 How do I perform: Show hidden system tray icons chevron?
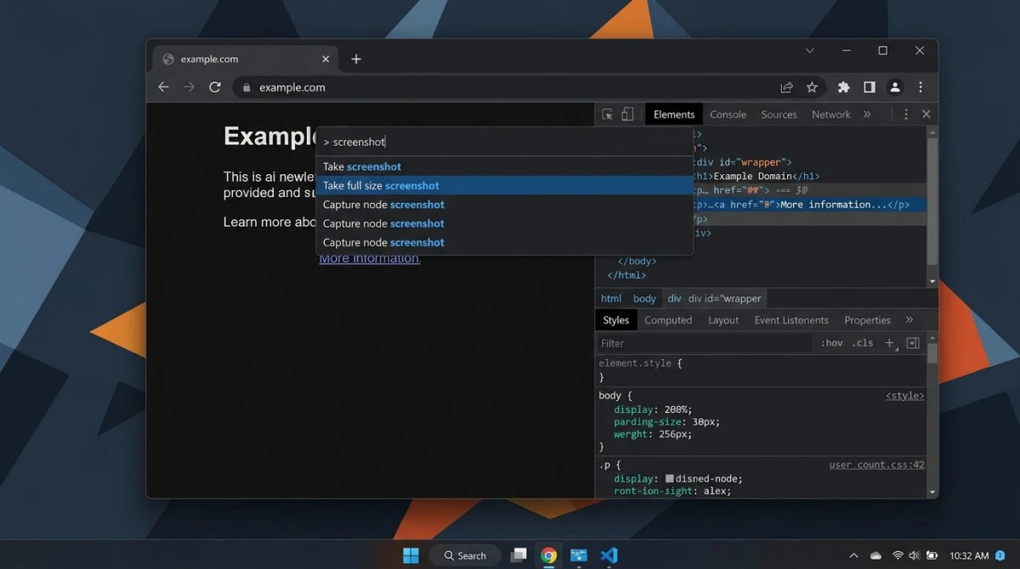853,555
